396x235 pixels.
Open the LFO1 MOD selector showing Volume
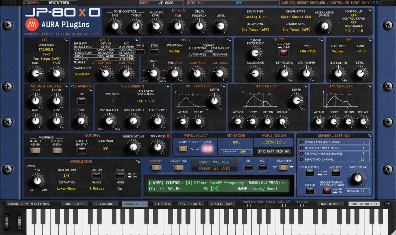coord(338,51)
